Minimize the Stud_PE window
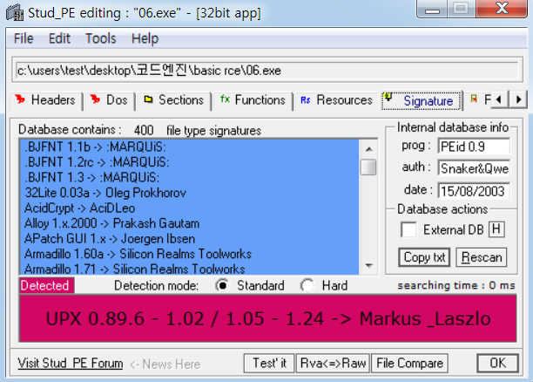Image resolution: width=533 pixels, height=382 pixels. click(x=432, y=9)
